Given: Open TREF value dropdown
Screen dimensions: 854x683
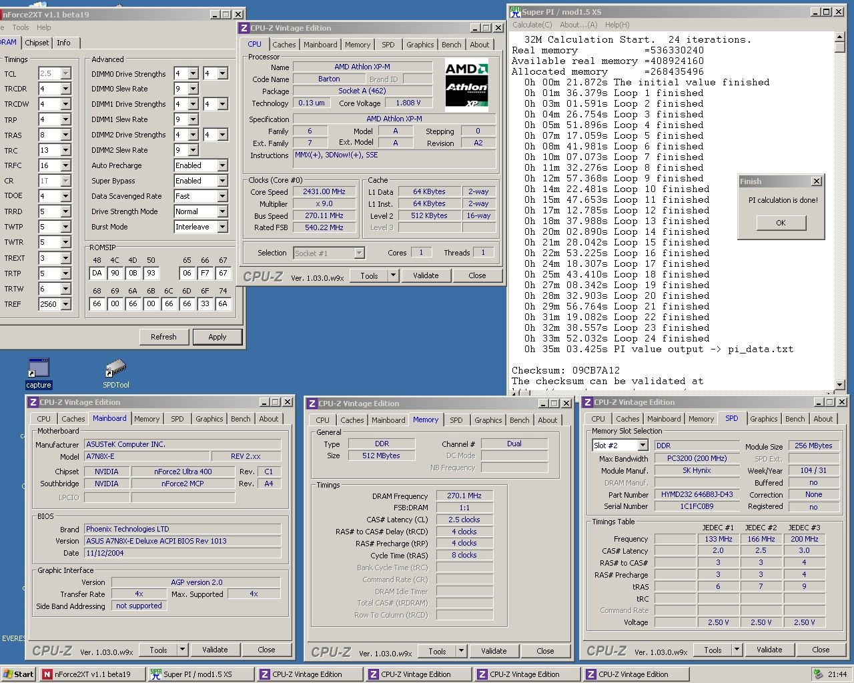Looking at the screenshot, I should [65, 304].
